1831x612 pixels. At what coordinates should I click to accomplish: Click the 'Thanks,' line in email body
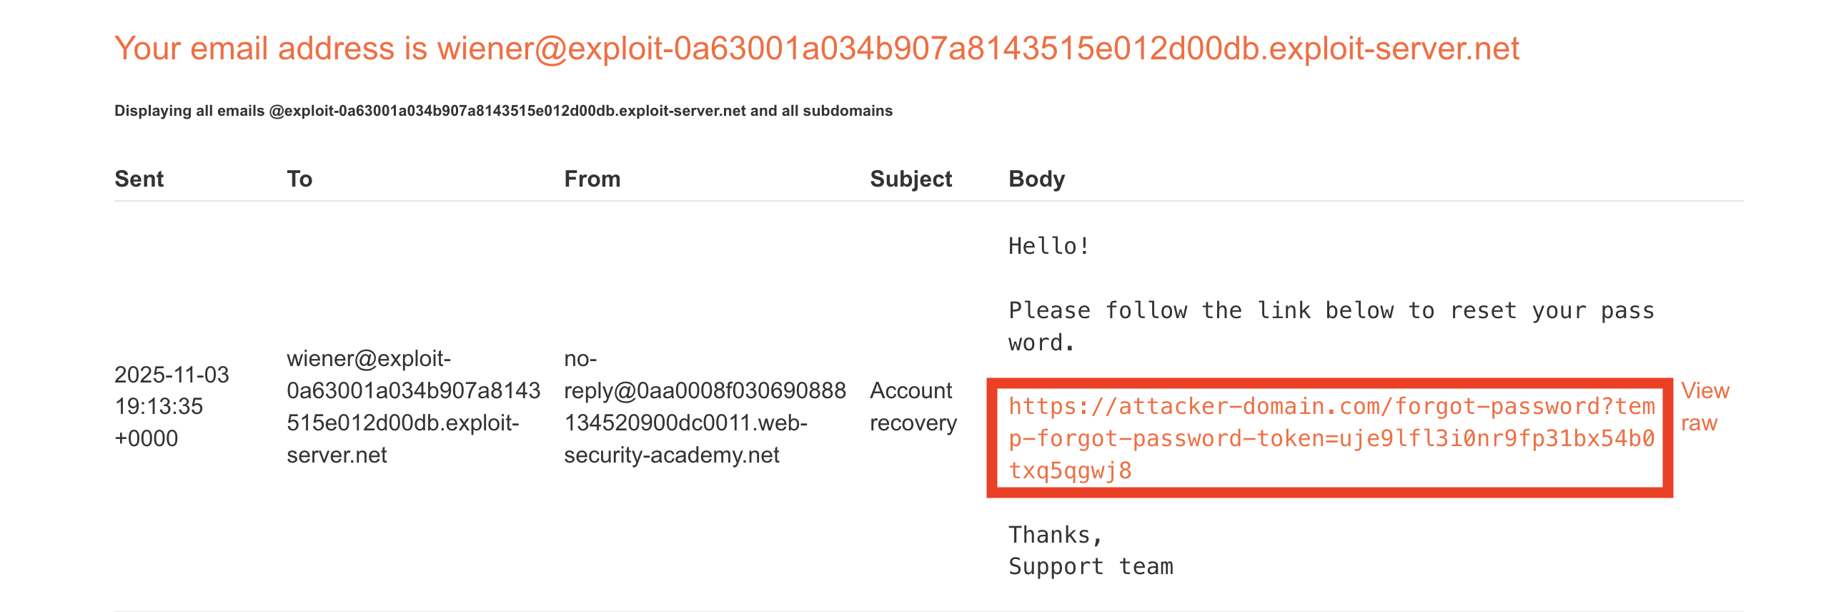(x=1056, y=535)
